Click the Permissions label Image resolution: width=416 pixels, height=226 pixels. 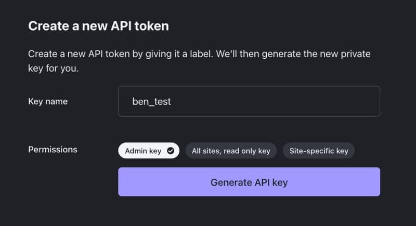[x=53, y=150]
